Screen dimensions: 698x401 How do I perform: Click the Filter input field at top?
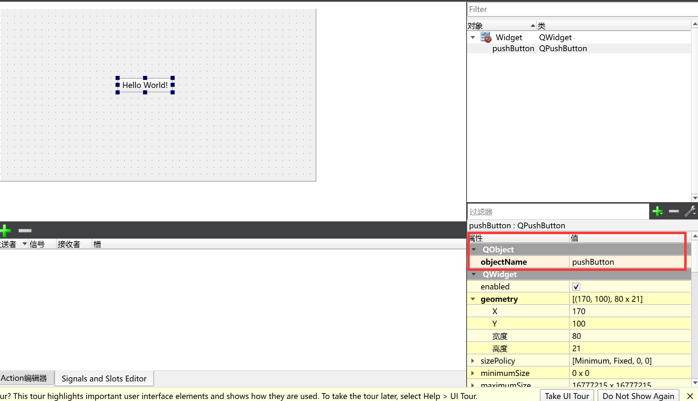pyautogui.click(x=581, y=9)
